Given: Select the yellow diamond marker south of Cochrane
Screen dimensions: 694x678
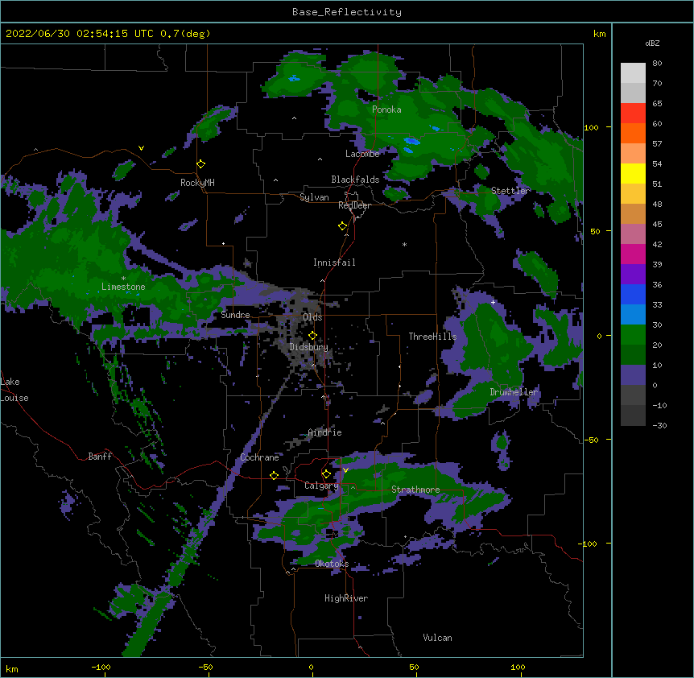Looking at the screenshot, I should coord(274,475).
